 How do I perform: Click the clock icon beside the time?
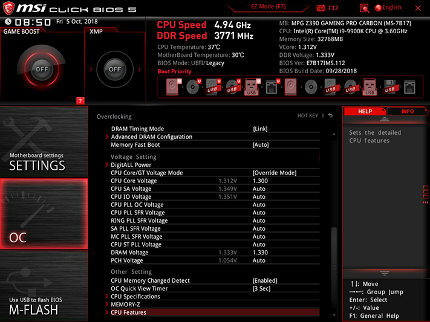tap(8, 22)
